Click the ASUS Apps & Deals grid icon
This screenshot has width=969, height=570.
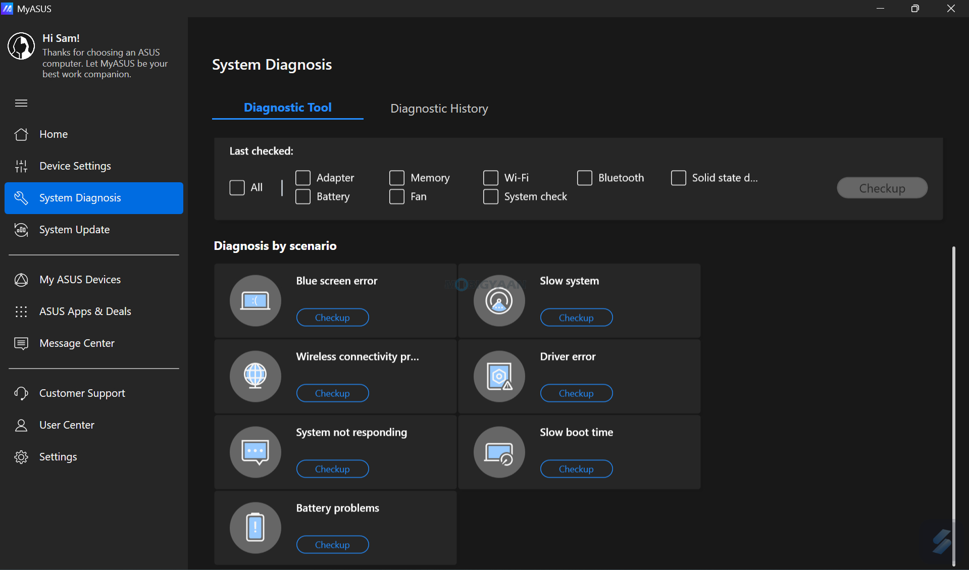(x=21, y=312)
